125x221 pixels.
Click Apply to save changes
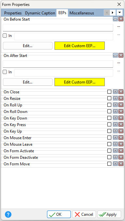tap(109, 214)
